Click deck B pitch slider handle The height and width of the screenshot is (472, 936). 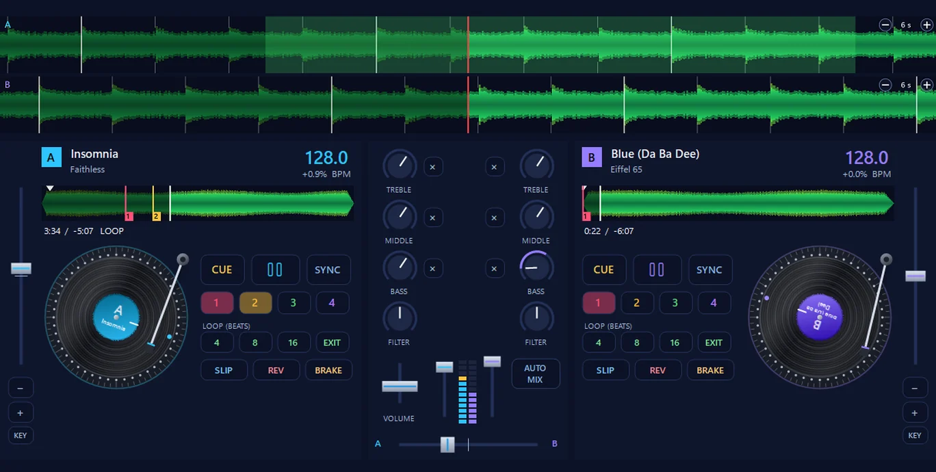(x=915, y=276)
